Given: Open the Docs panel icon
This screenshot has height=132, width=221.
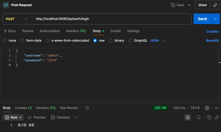Looking at the screenshot, I should point(6,31).
